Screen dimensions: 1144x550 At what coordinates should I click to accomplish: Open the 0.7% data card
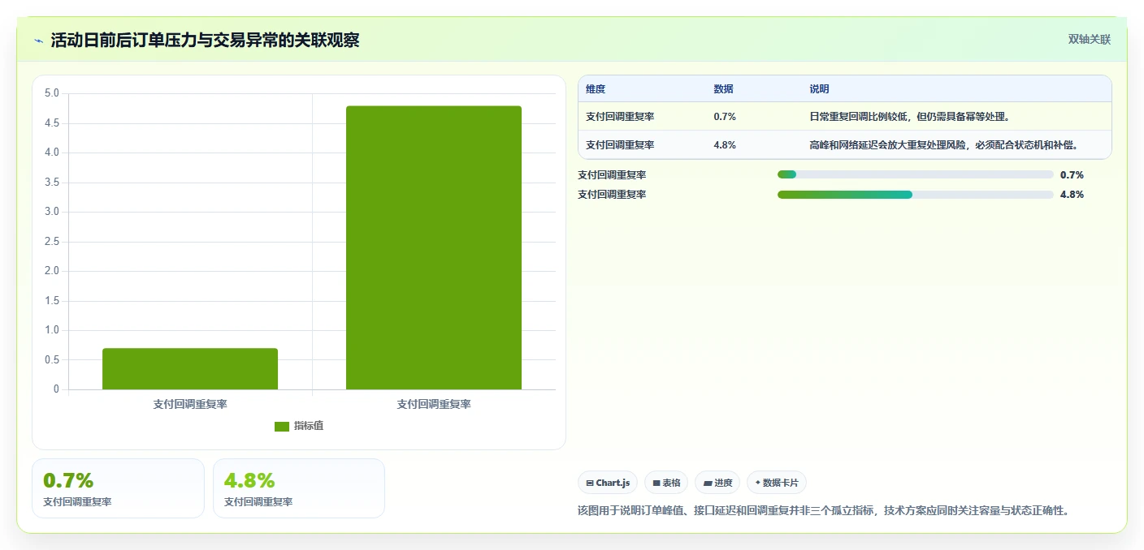tap(118, 488)
